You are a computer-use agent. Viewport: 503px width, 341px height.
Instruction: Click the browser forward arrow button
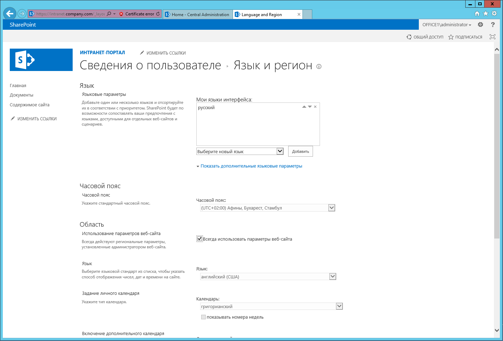(x=22, y=14)
